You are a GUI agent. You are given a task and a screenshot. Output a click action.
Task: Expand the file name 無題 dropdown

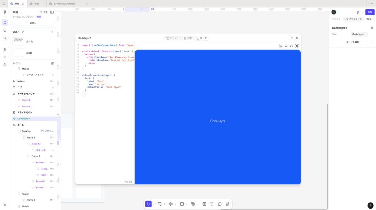pyautogui.click(x=21, y=12)
